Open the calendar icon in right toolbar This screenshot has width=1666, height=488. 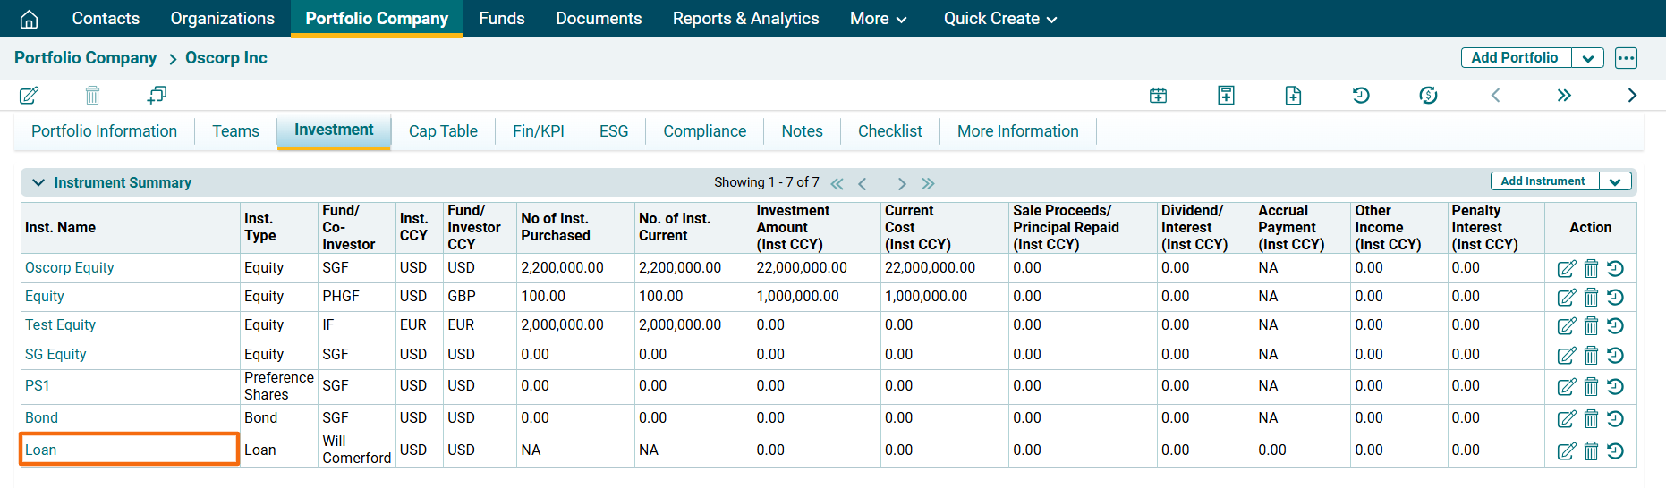(x=1158, y=95)
